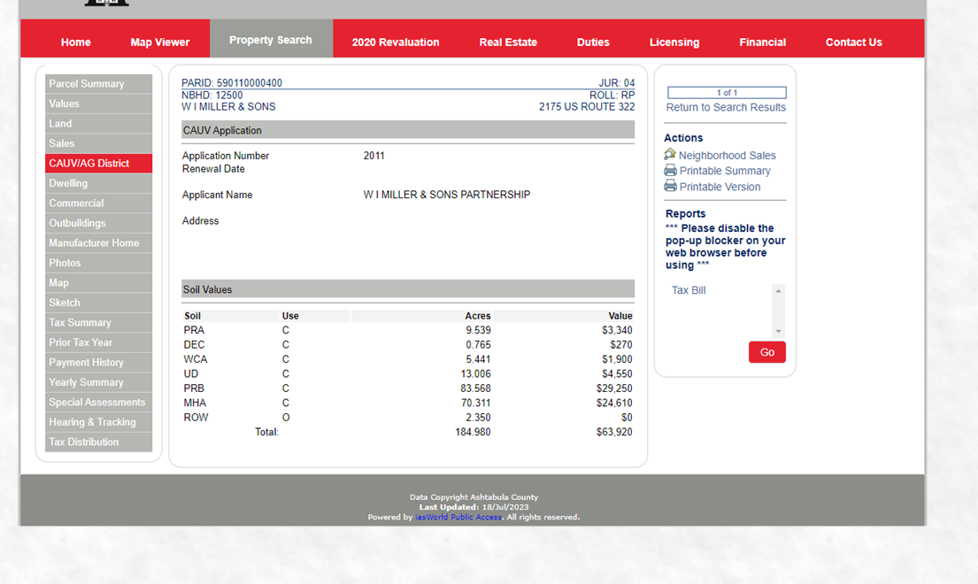978x584 pixels.
Task: Go to the Home tab
Action: pos(76,42)
